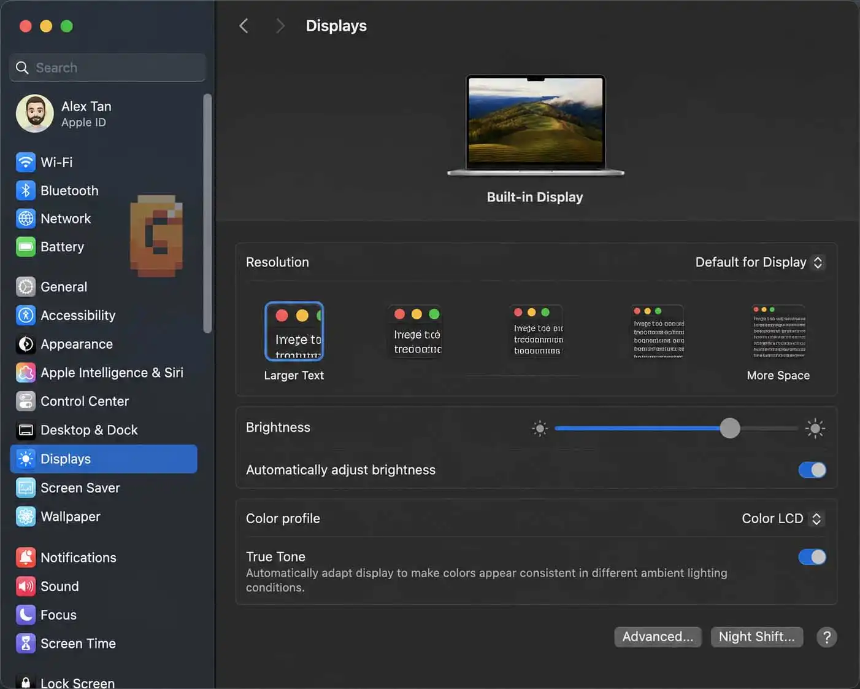Click the Sound label in sidebar
Image resolution: width=860 pixels, height=689 pixels.
click(x=60, y=587)
